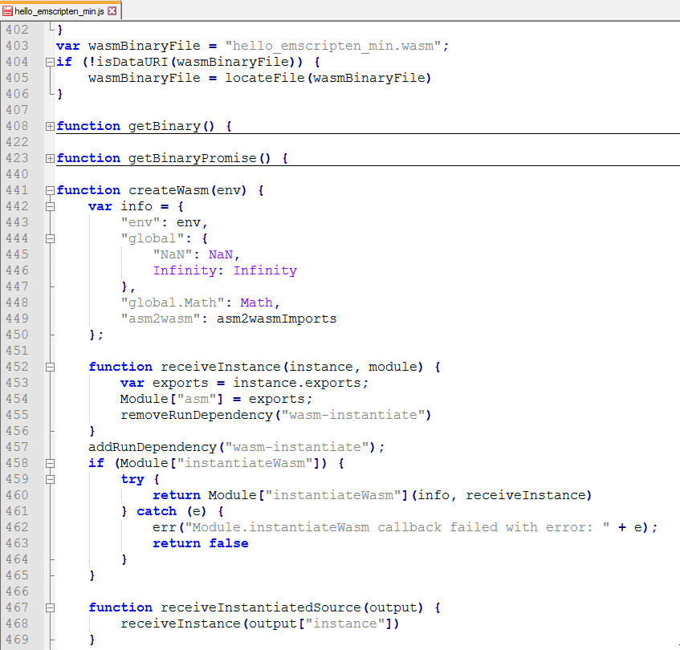Click receiveInstantiatedSource function name
This screenshot has height=650, width=680.
coord(261,607)
